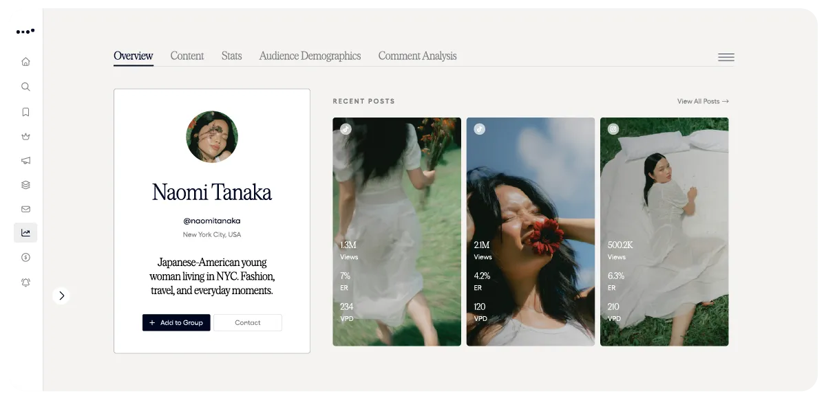
Task: Click the Add to Group button
Action: pos(176,323)
